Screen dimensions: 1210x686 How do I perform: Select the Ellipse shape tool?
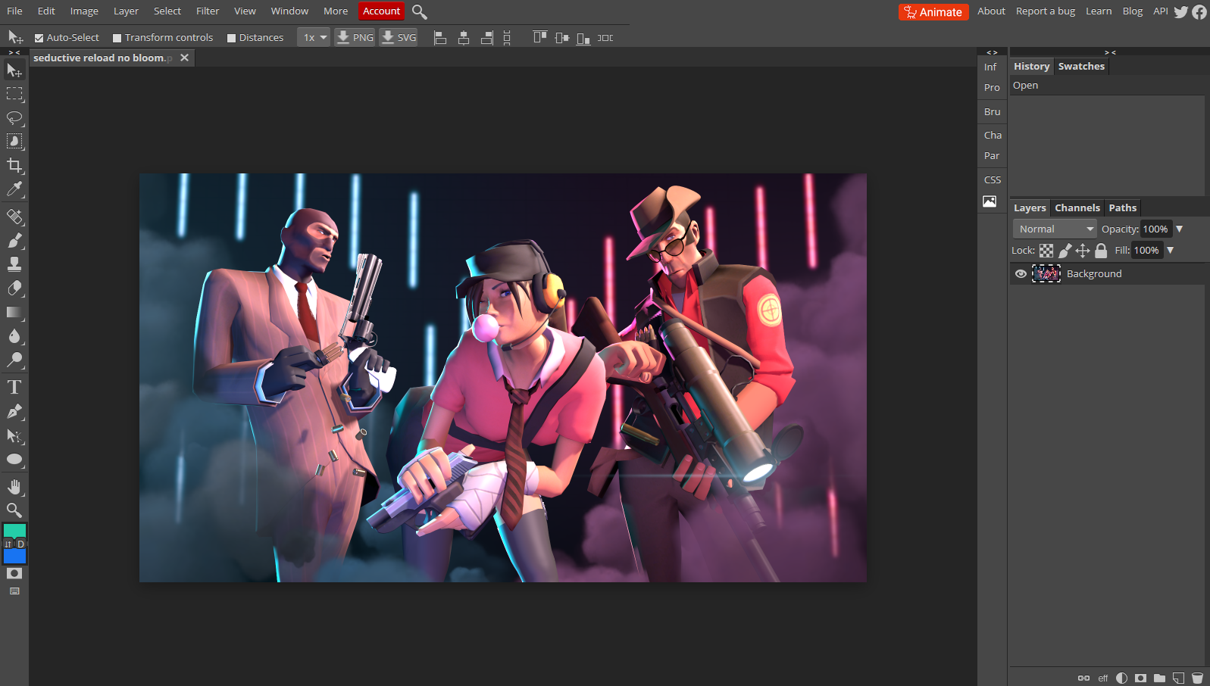point(14,460)
